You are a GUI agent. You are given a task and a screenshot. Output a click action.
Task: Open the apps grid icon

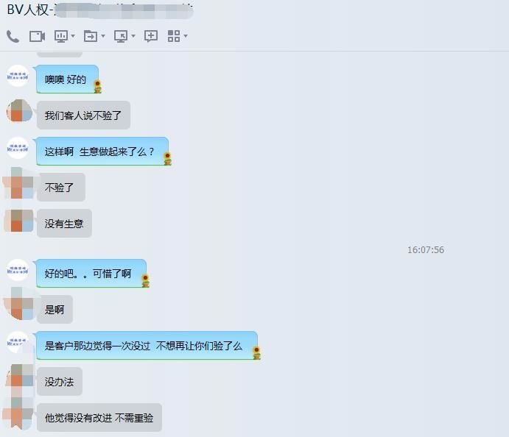pyautogui.click(x=174, y=36)
